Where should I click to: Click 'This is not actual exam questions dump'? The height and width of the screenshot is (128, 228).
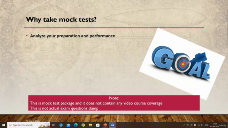(x=64, y=108)
